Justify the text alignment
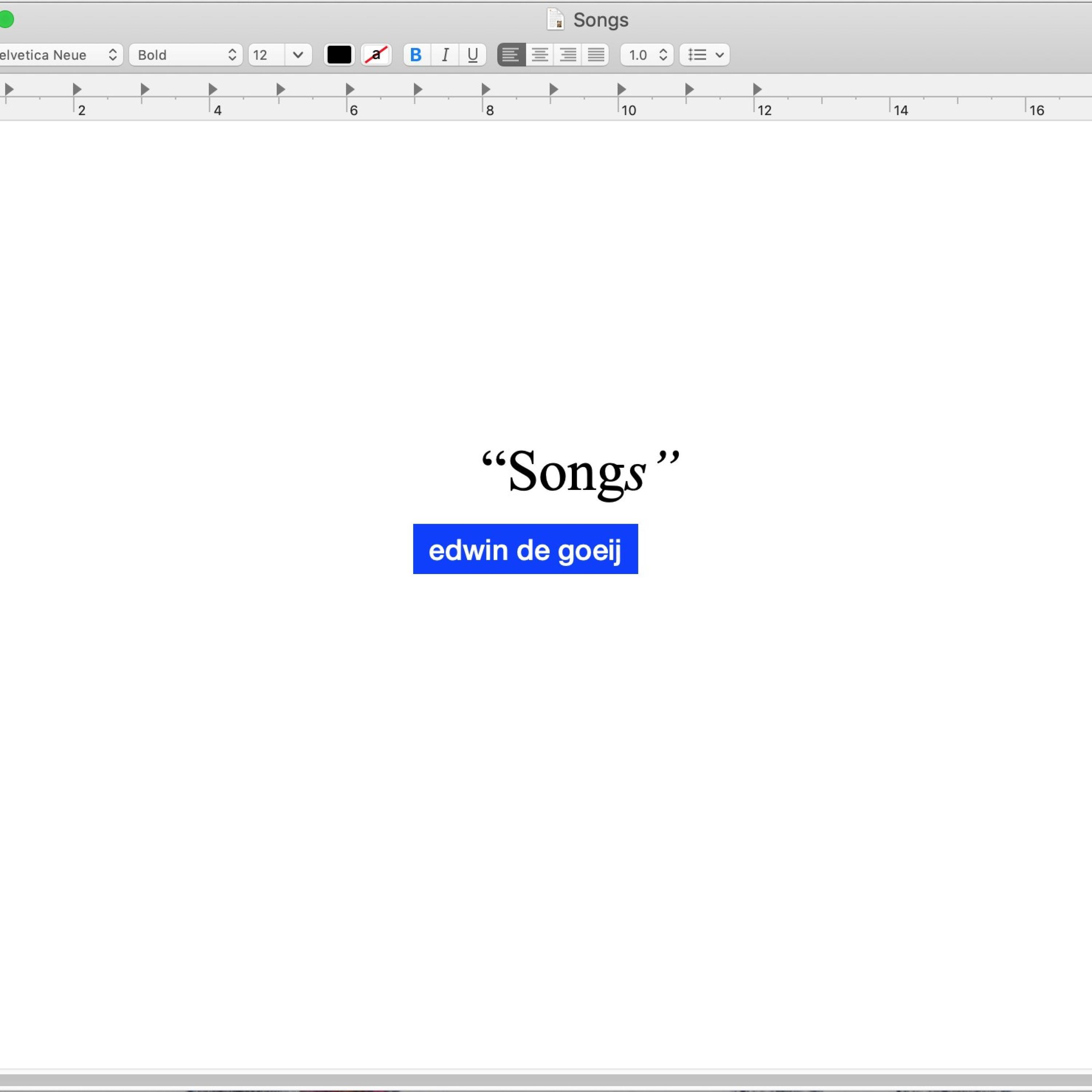 point(596,55)
